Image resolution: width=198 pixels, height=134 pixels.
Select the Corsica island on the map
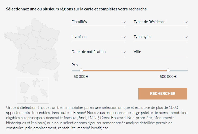tap(56, 76)
